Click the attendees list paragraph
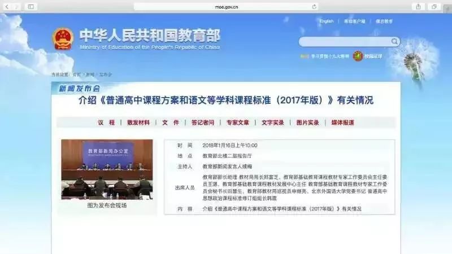The height and width of the screenshot is (254, 452). click(x=294, y=188)
